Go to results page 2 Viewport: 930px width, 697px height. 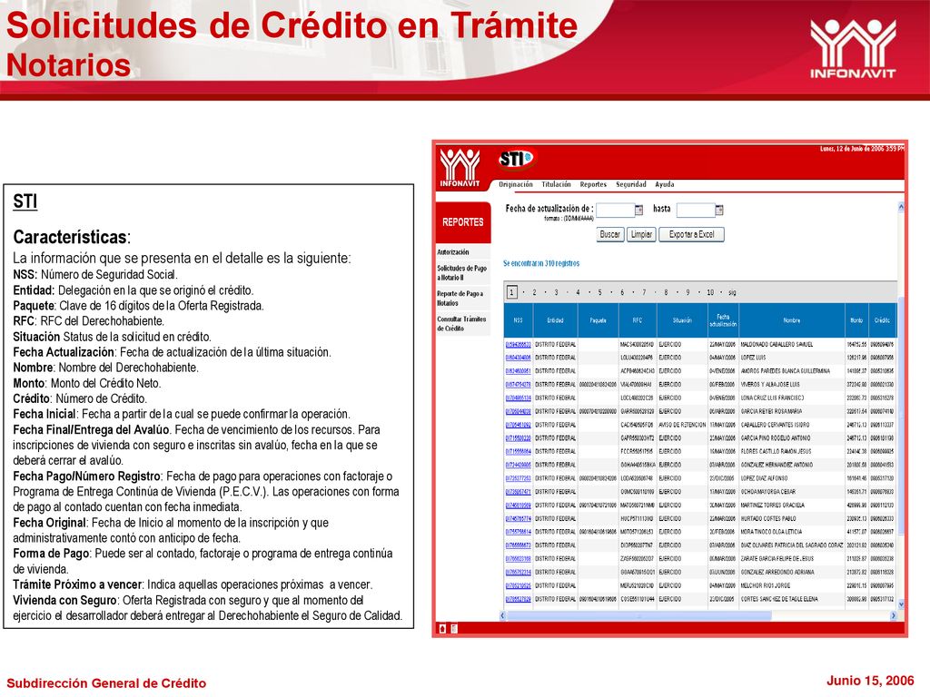[534, 292]
